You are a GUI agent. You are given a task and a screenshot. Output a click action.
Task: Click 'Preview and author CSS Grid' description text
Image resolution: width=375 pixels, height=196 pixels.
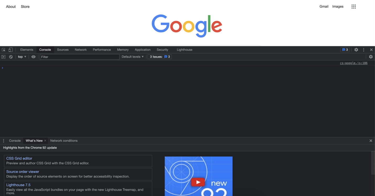click(48, 163)
